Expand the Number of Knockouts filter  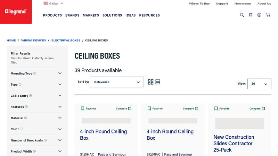pos(60,140)
